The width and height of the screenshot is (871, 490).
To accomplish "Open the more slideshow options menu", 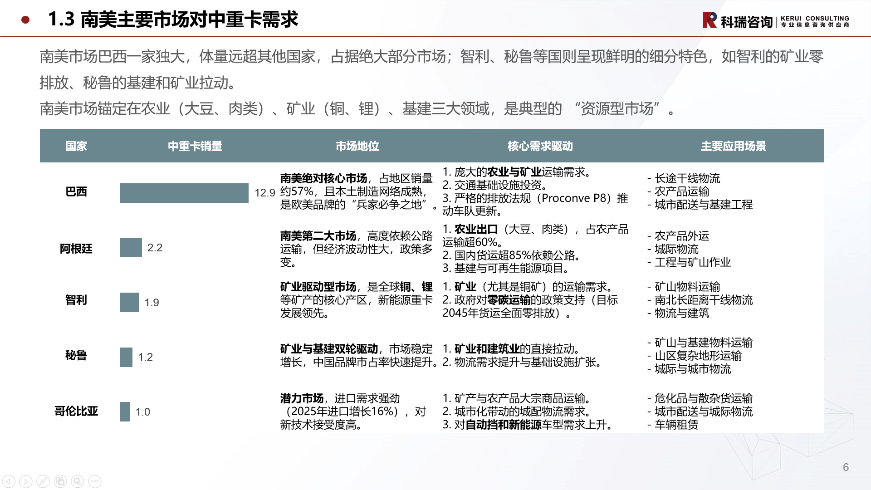I will click(x=95, y=481).
